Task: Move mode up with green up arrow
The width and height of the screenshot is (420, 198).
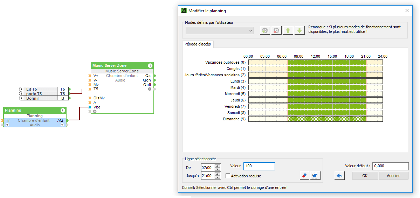Action: [x=288, y=30]
